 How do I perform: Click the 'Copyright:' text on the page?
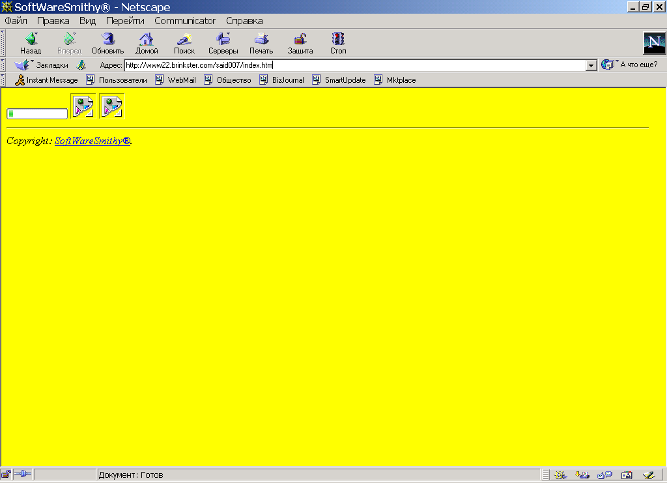tap(29, 141)
